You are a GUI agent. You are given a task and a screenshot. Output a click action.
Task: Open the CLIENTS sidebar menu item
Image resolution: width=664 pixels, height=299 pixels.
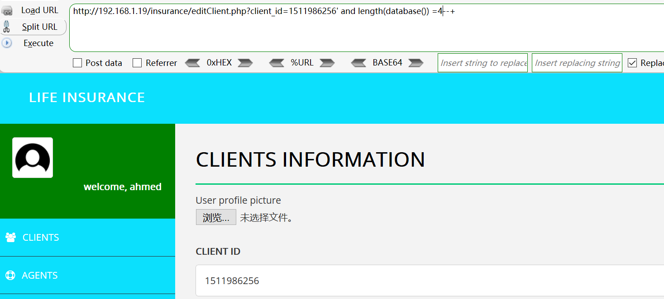pos(87,237)
